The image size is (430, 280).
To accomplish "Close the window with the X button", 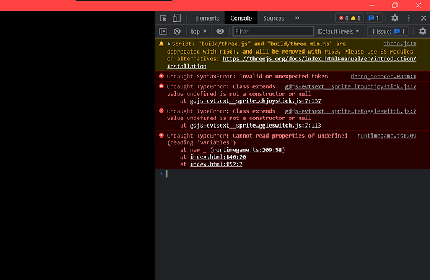I will point(418,5).
